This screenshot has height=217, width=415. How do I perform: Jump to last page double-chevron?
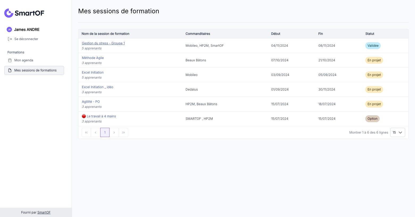coord(123,133)
